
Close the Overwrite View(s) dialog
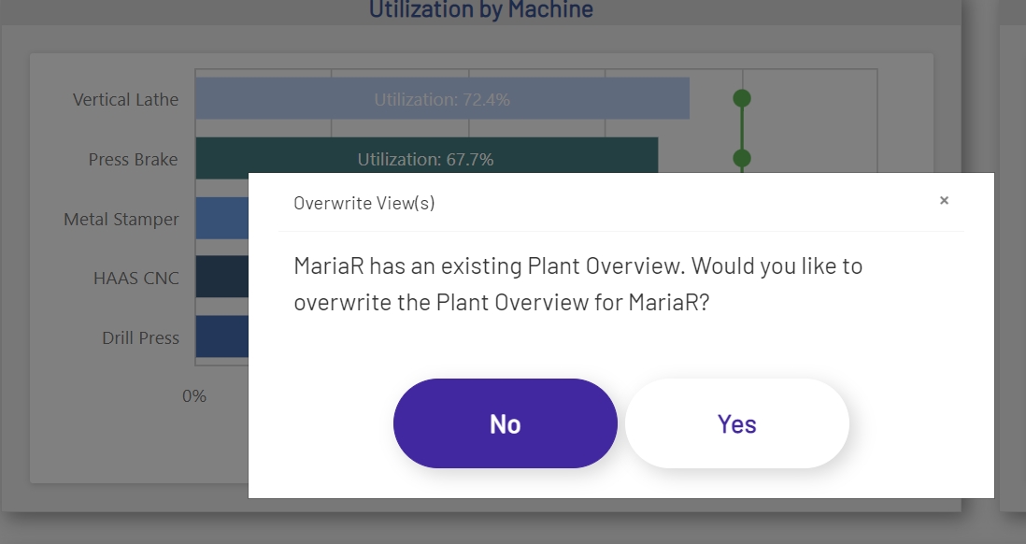[x=944, y=200]
